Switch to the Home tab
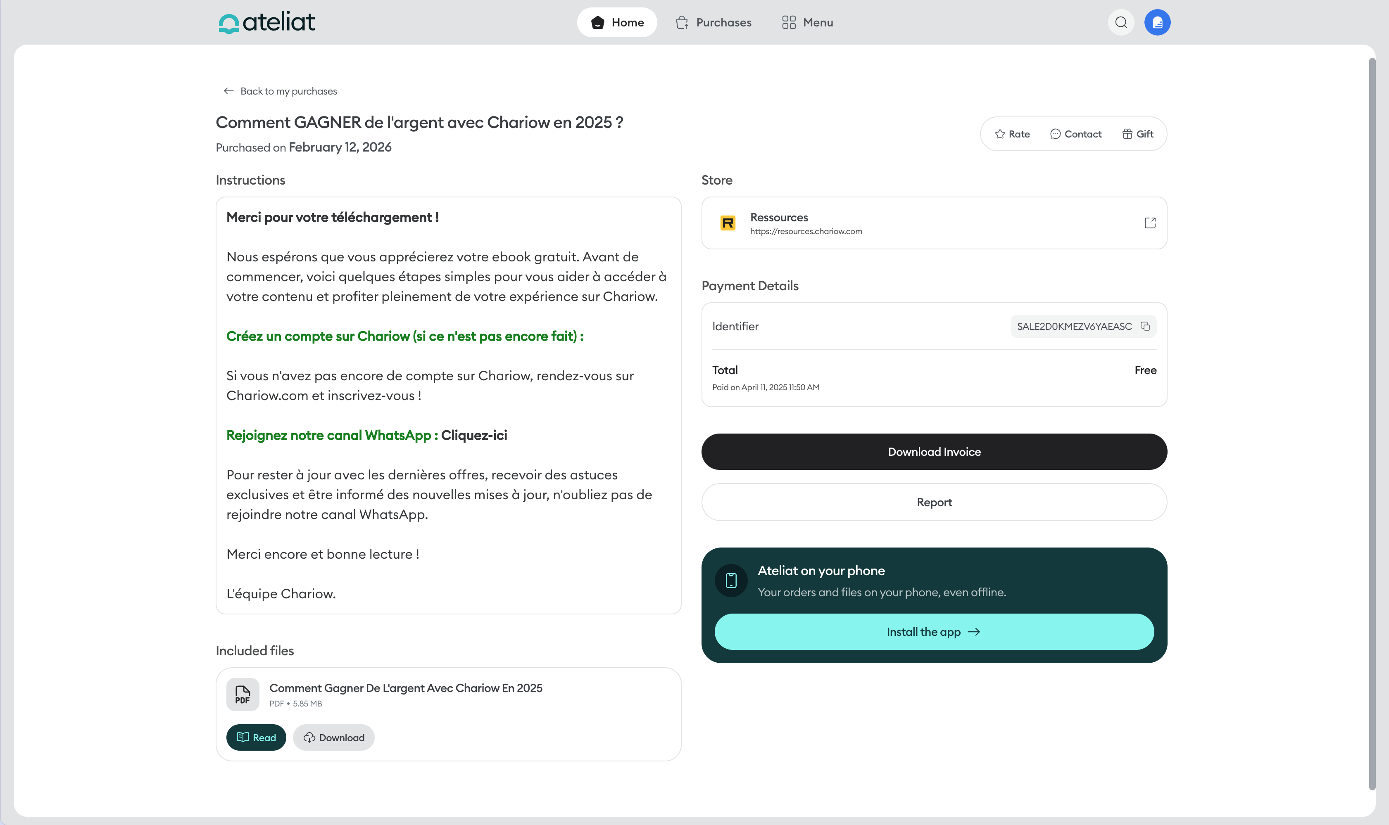The width and height of the screenshot is (1389, 825). click(x=617, y=22)
